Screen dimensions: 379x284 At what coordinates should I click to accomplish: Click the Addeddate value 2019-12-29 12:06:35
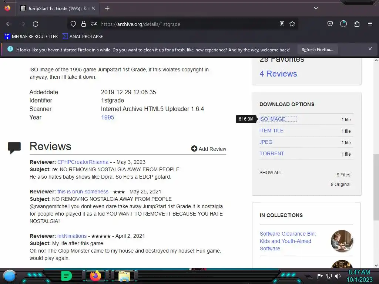point(128,92)
